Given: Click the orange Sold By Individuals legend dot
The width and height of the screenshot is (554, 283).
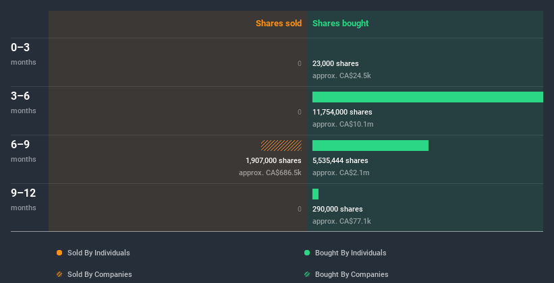Looking at the screenshot, I should [59, 253].
